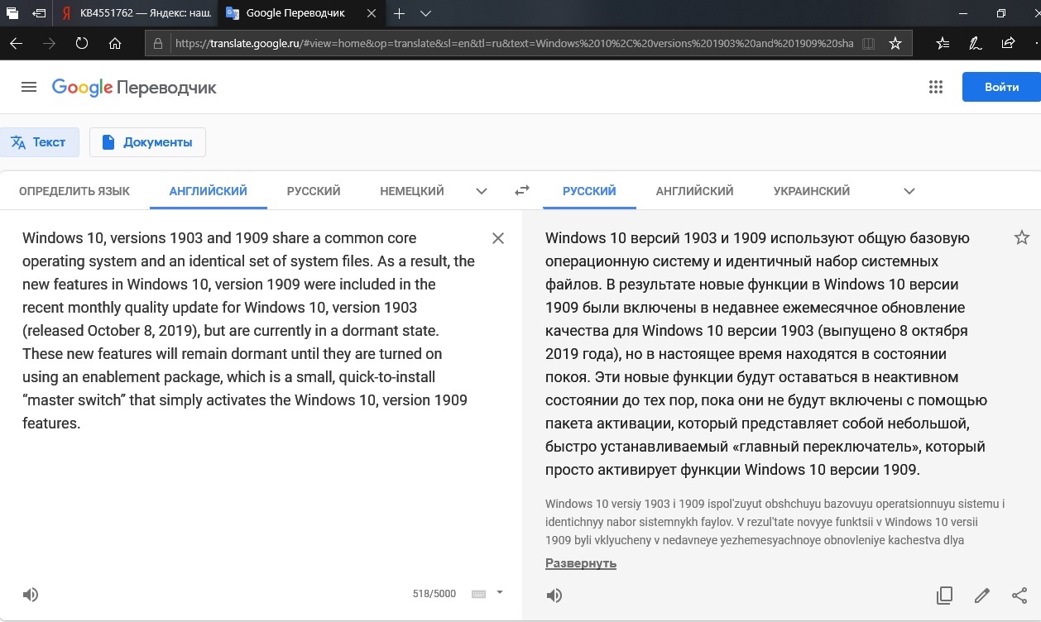Open reading view icon in address bar
Viewport: 1041px width, 622px height.
tap(867, 43)
